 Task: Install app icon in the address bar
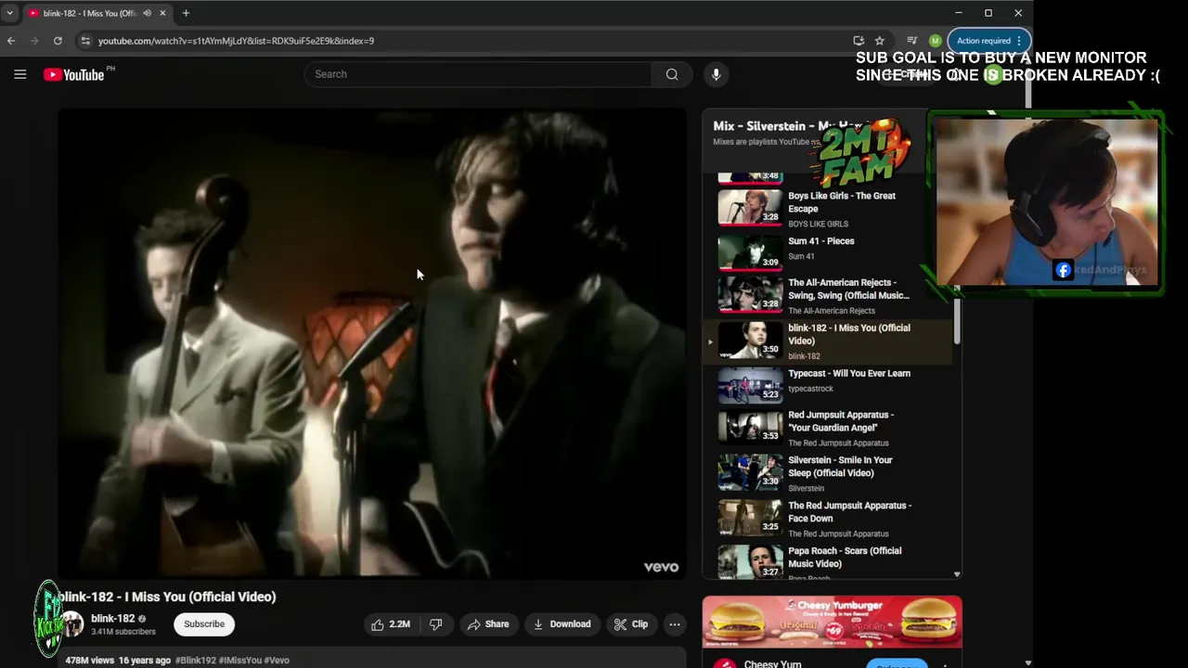click(x=859, y=41)
